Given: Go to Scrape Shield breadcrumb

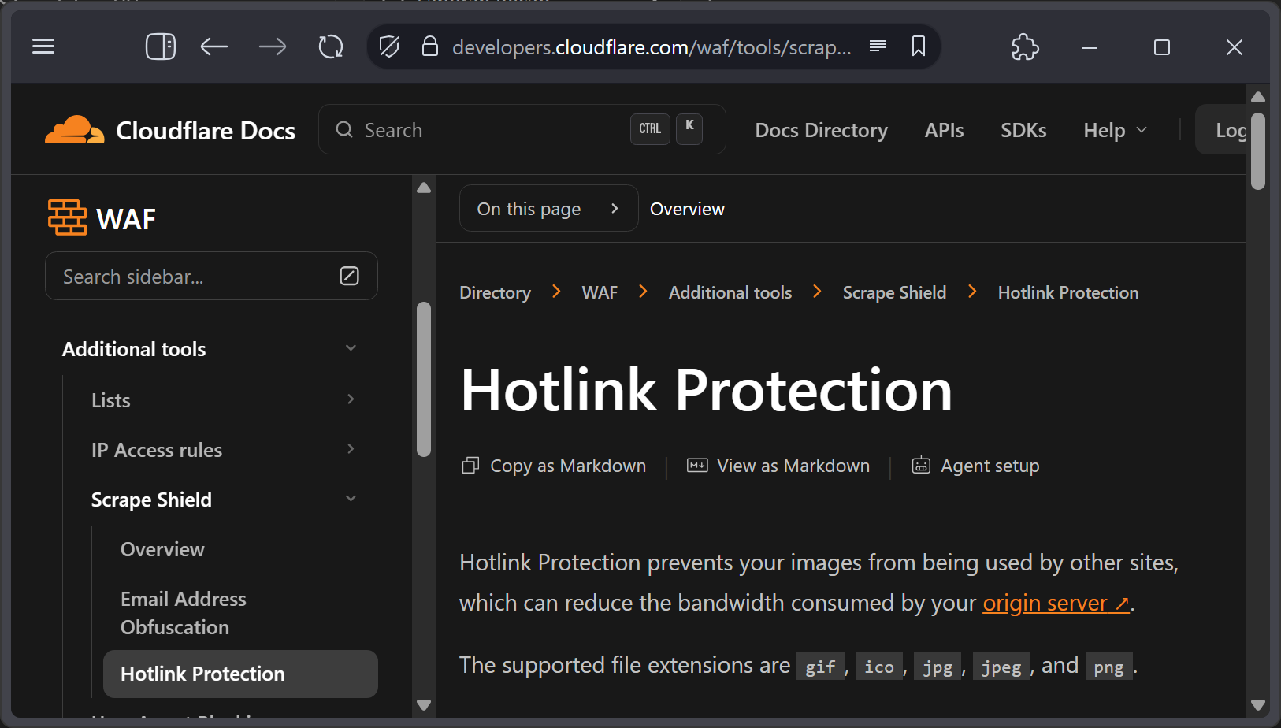Looking at the screenshot, I should pyautogui.click(x=894, y=292).
